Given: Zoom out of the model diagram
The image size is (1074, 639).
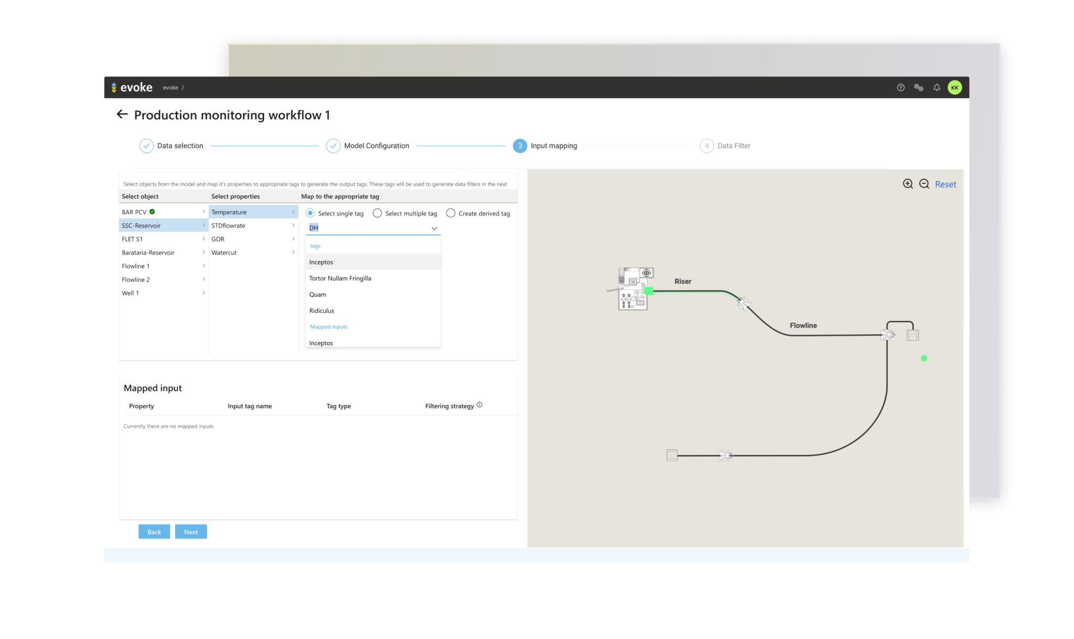Looking at the screenshot, I should pyautogui.click(x=924, y=184).
